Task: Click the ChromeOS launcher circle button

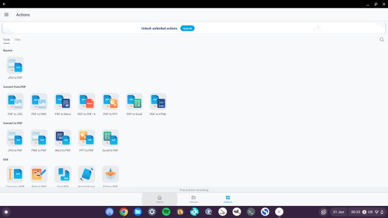Action: (x=6, y=212)
